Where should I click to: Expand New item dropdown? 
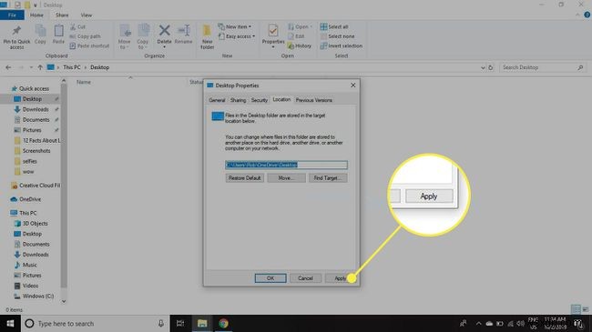[234, 26]
